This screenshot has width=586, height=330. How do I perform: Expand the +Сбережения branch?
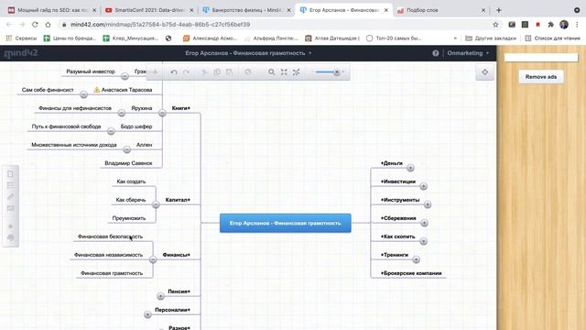(x=424, y=223)
